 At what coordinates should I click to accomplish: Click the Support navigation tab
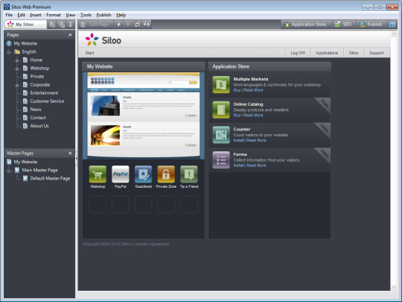click(377, 53)
